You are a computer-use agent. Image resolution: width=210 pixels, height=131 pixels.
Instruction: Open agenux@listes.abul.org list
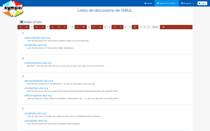37,38
